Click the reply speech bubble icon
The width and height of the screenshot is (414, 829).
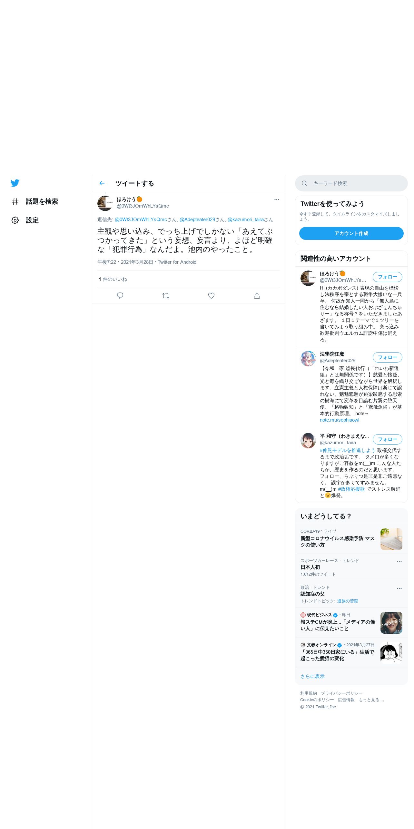coord(120,295)
